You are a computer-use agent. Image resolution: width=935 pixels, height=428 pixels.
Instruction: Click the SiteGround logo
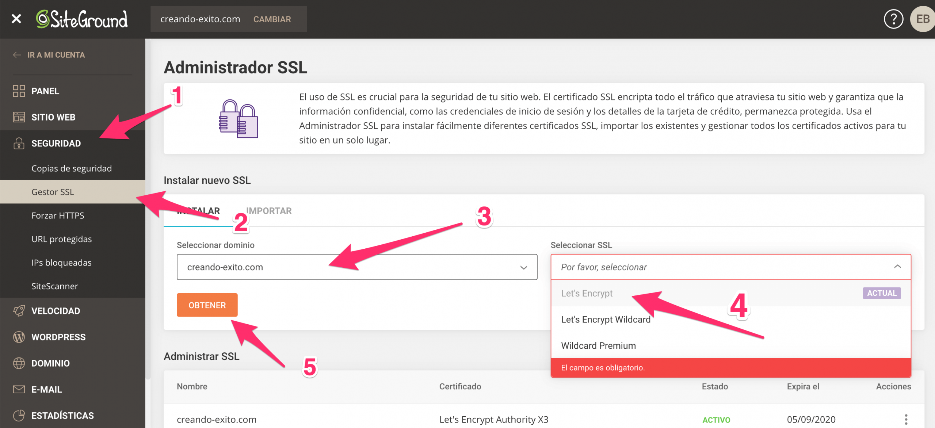click(82, 19)
